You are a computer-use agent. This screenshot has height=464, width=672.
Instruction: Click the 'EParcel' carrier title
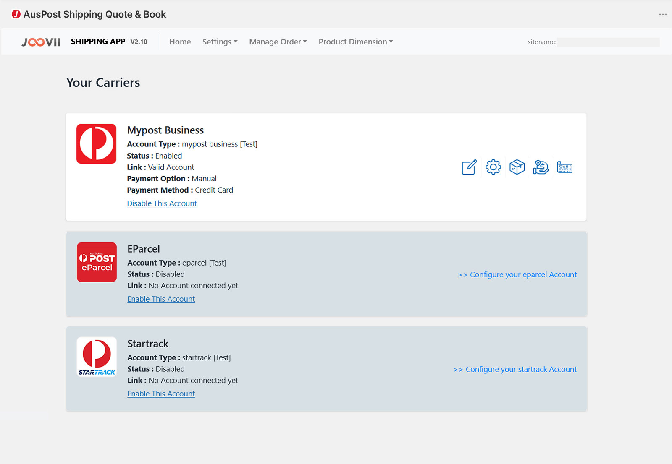point(144,249)
